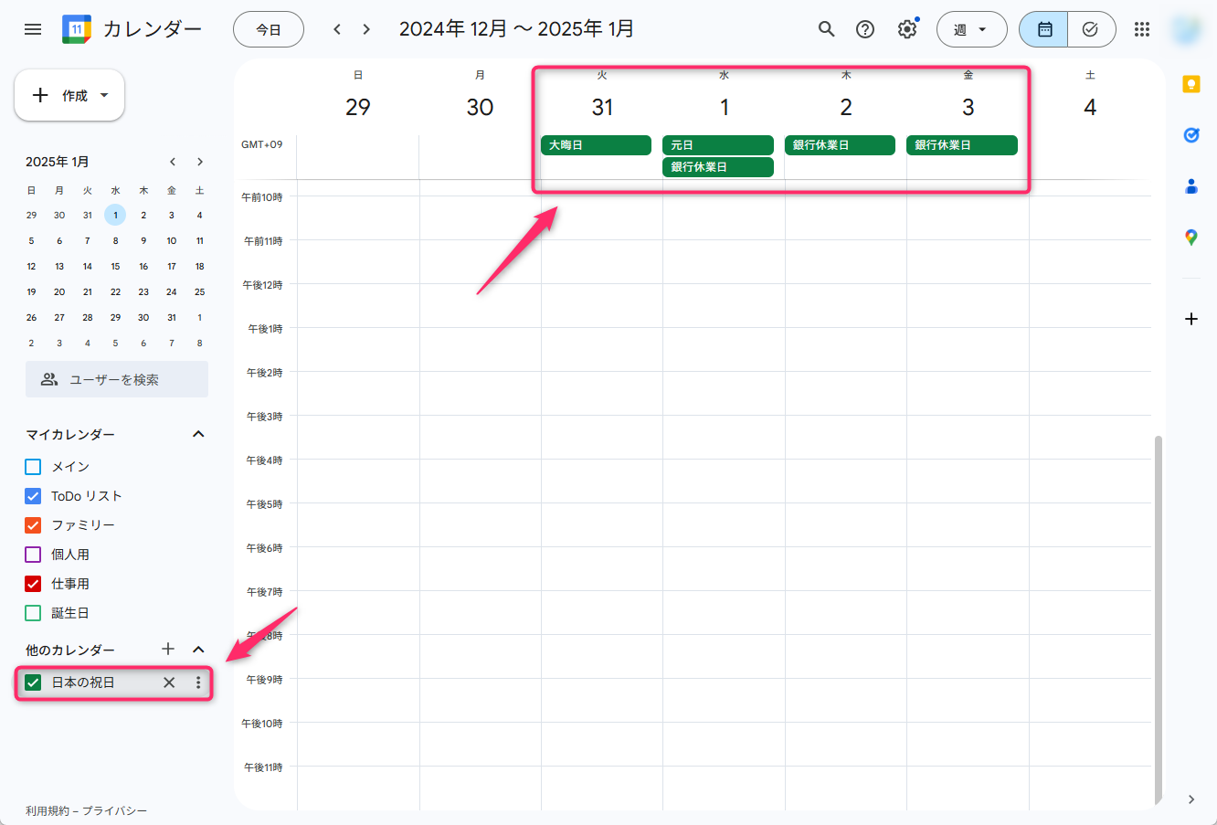This screenshot has height=825, width=1217.
Task: Open the Google apps grid
Action: coord(1141,28)
